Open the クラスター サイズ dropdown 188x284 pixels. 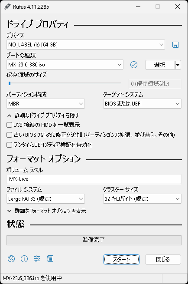click(x=142, y=199)
